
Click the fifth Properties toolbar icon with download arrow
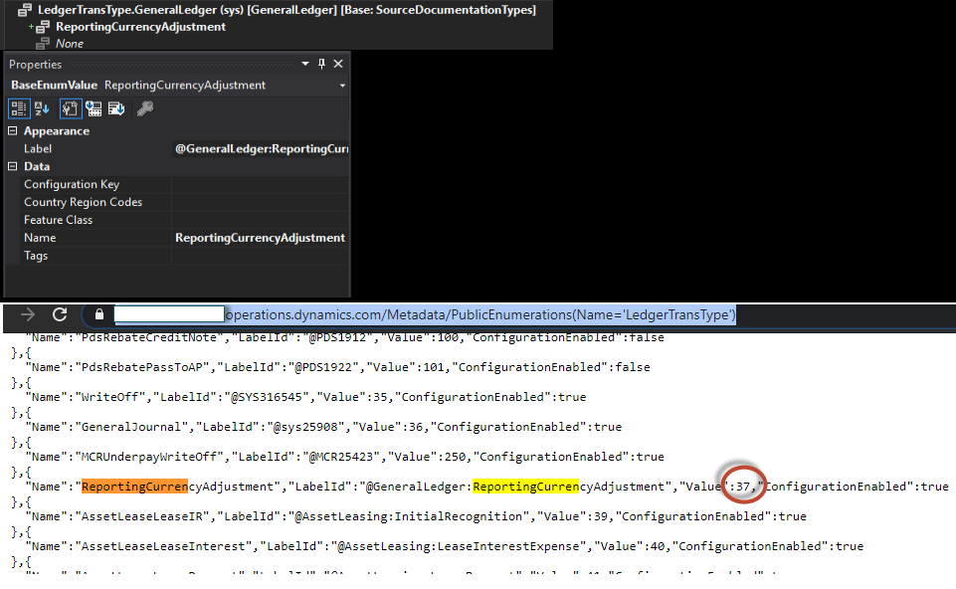[x=116, y=108]
